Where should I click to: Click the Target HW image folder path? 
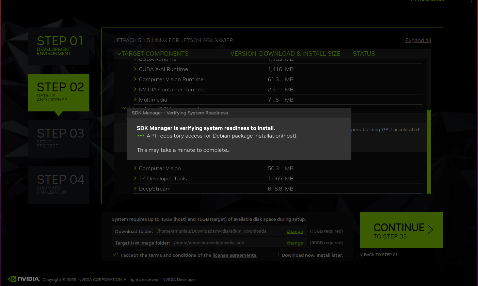pos(209,243)
